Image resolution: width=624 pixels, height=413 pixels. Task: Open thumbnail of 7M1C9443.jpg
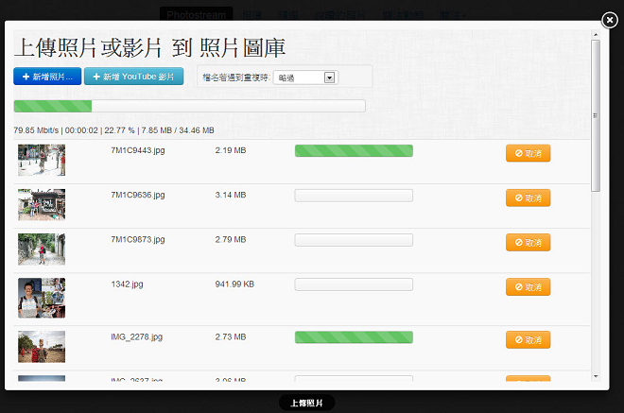[x=42, y=160]
